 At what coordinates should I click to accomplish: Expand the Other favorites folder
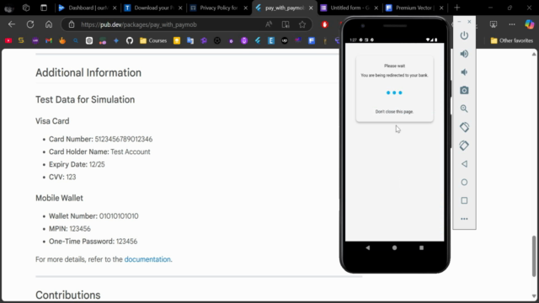point(512,40)
